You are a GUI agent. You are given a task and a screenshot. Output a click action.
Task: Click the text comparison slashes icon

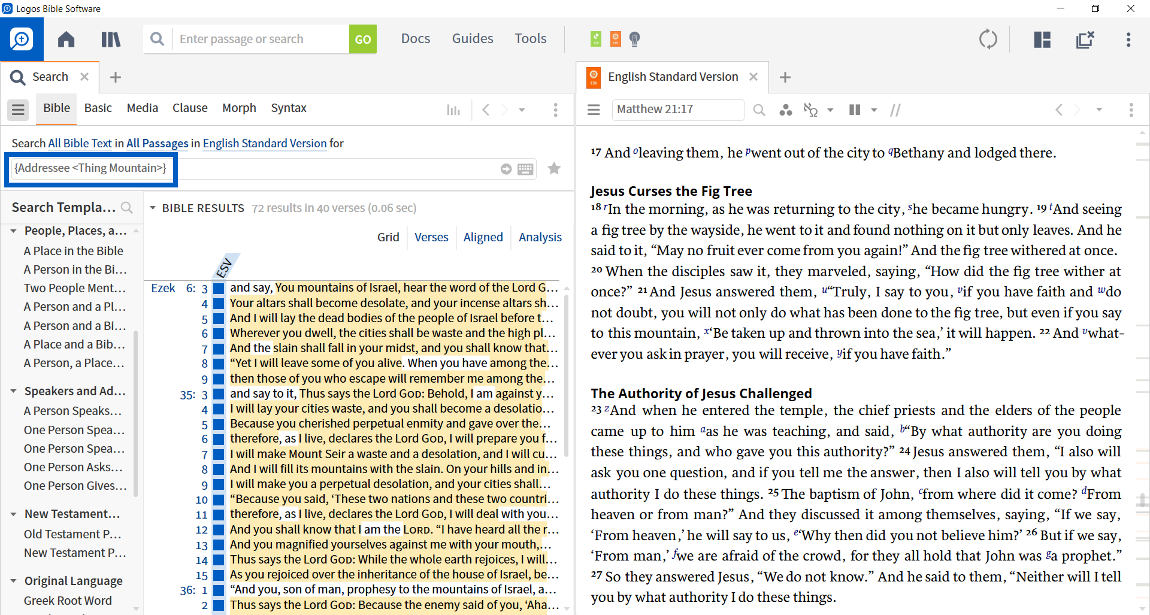pos(895,110)
